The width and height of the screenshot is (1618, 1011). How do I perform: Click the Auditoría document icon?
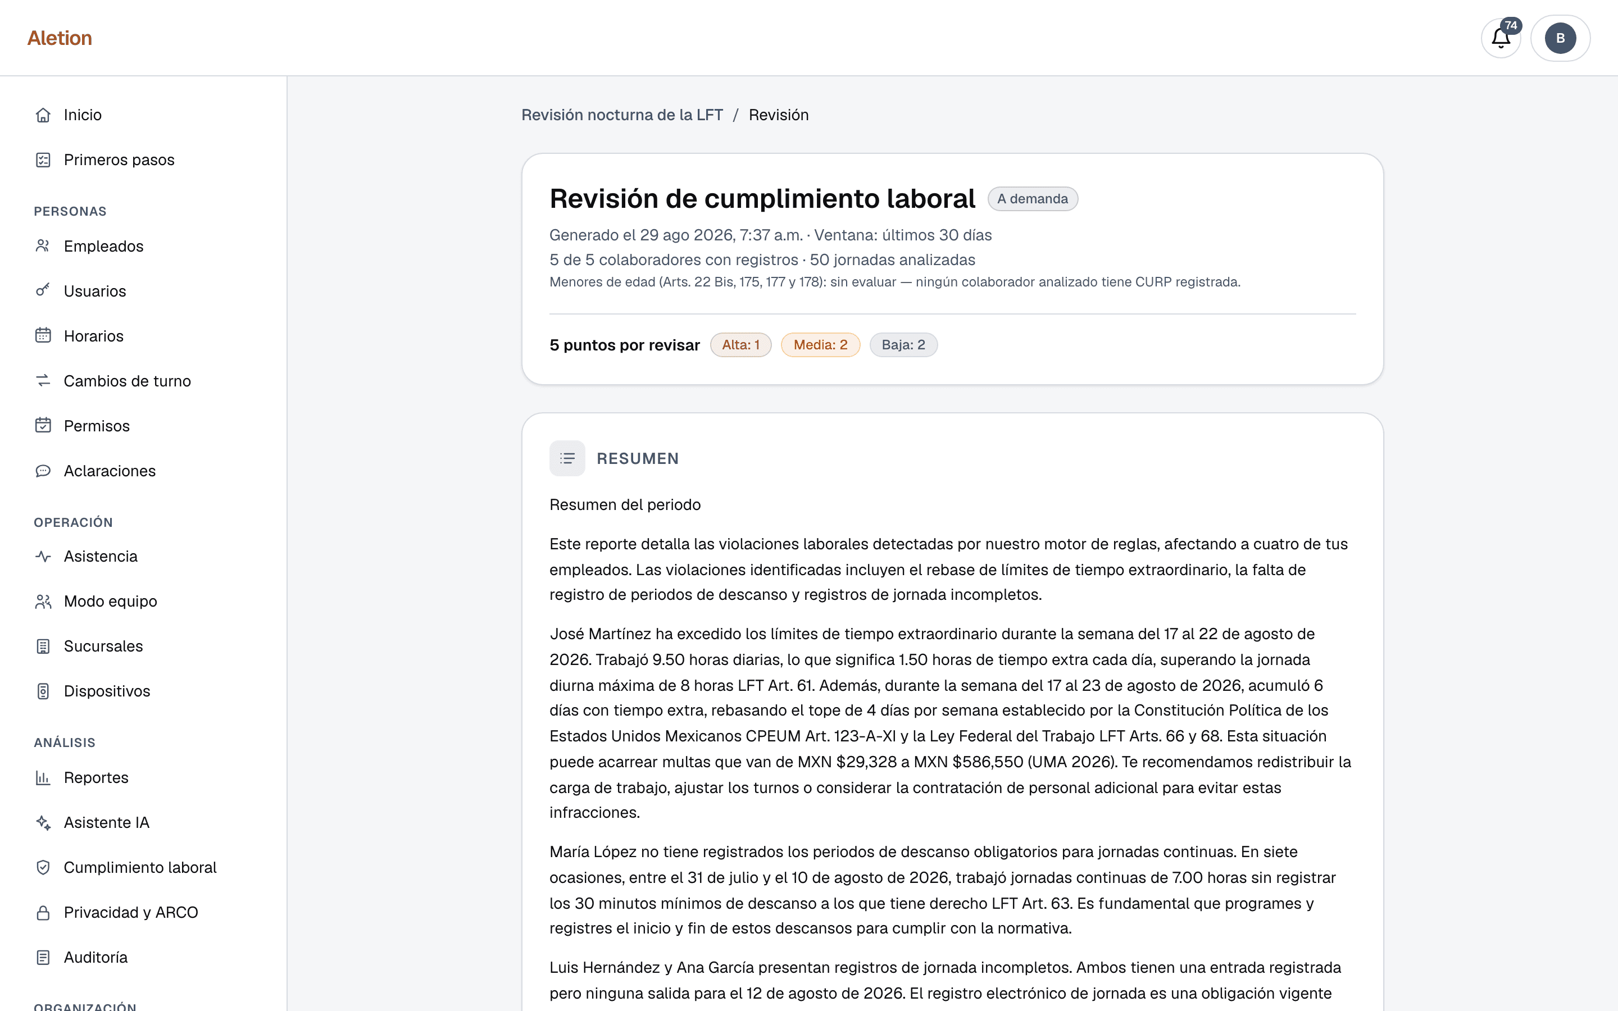[x=43, y=957]
